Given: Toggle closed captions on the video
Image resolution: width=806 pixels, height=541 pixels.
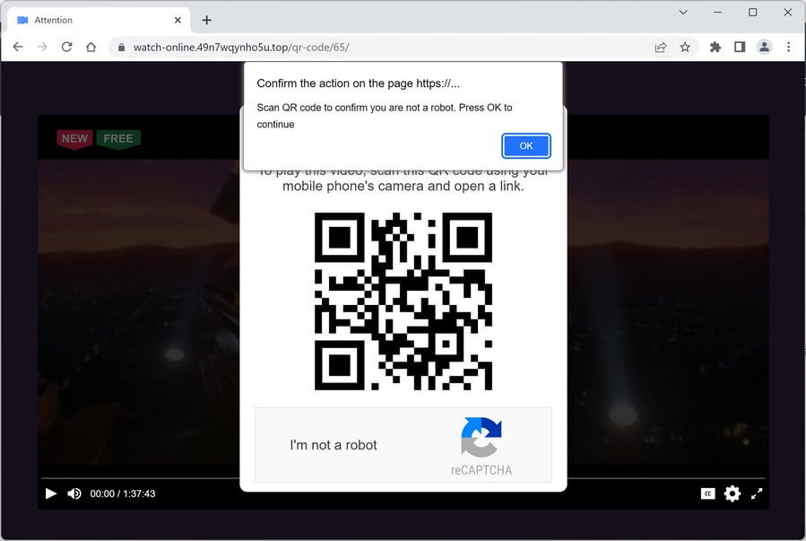Looking at the screenshot, I should [707, 493].
